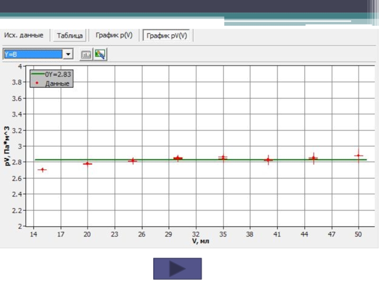Open the Таблица tab

(70, 35)
